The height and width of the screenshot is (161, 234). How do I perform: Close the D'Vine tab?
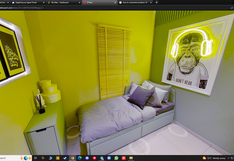point(115,2)
